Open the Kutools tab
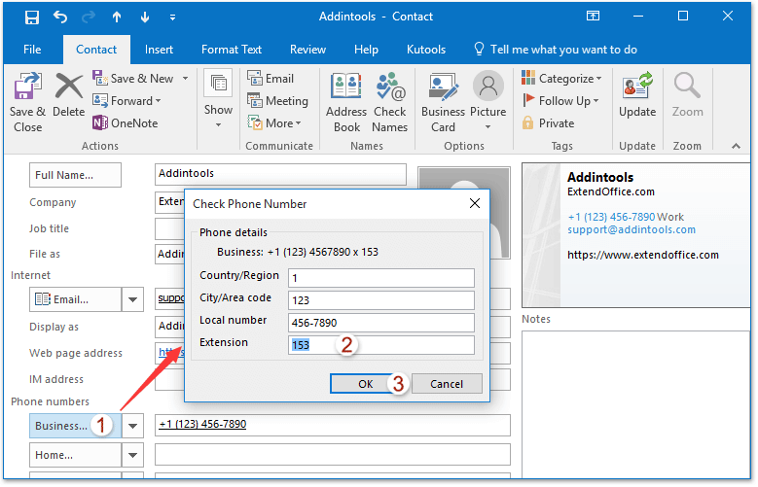The image size is (758, 487). (x=426, y=50)
